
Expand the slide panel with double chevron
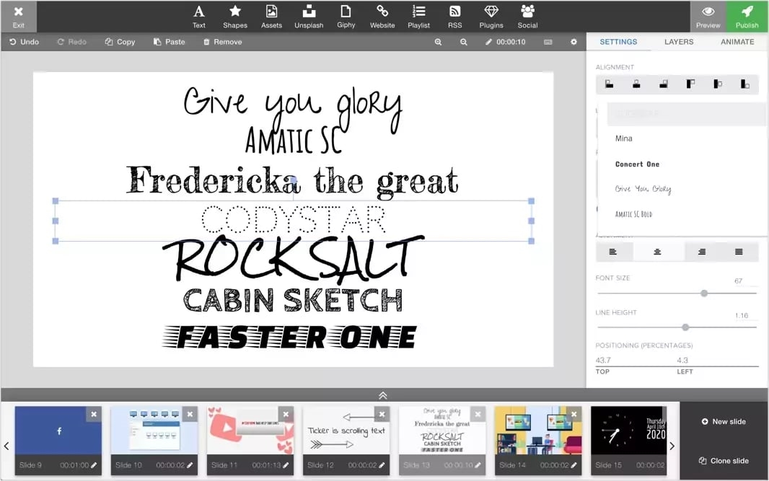[x=383, y=395]
